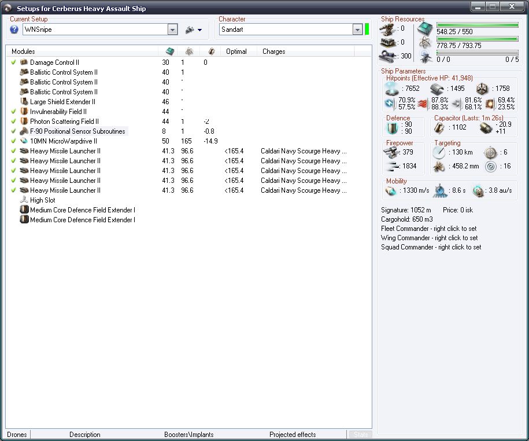Click Wing Commander - right click to set
The width and height of the screenshot is (529, 441).
[x=429, y=238]
